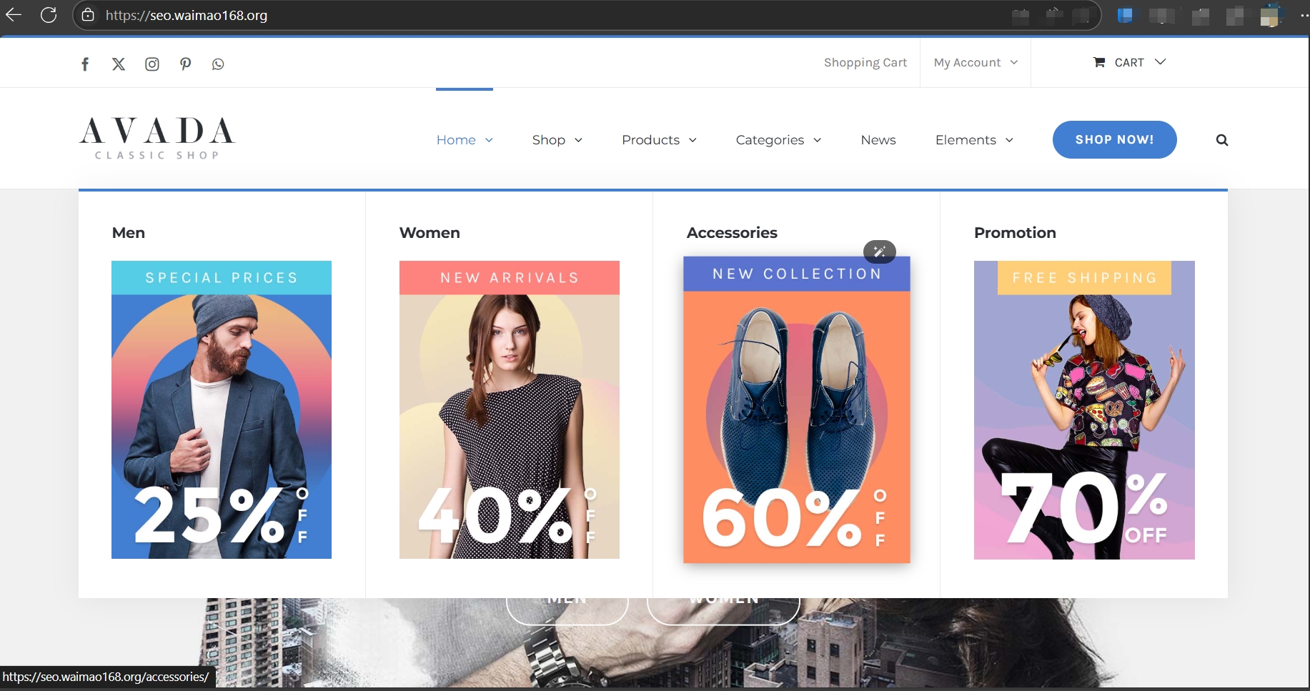
Task: Click the shopping cart icon
Action: [x=1099, y=62]
